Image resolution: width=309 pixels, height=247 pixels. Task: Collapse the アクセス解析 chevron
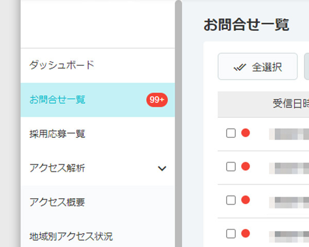click(x=162, y=168)
